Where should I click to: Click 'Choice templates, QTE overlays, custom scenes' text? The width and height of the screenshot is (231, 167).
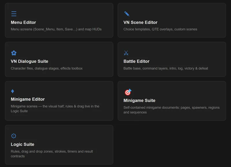tap(160, 29)
